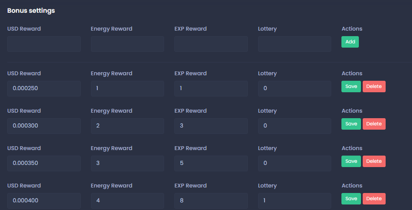The height and width of the screenshot is (210, 412).
Task: Focus the empty EXP Reward field
Action: 211,44
